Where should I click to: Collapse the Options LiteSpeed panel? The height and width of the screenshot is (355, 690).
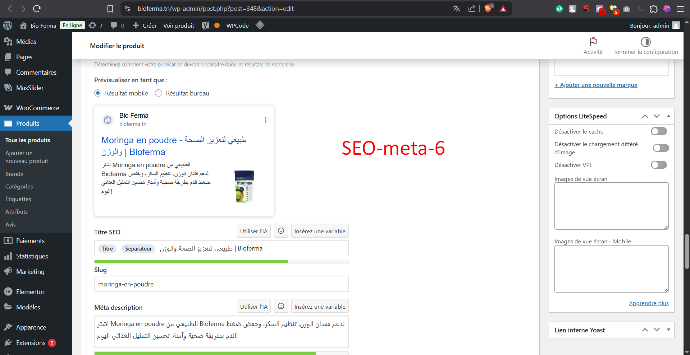click(x=668, y=116)
